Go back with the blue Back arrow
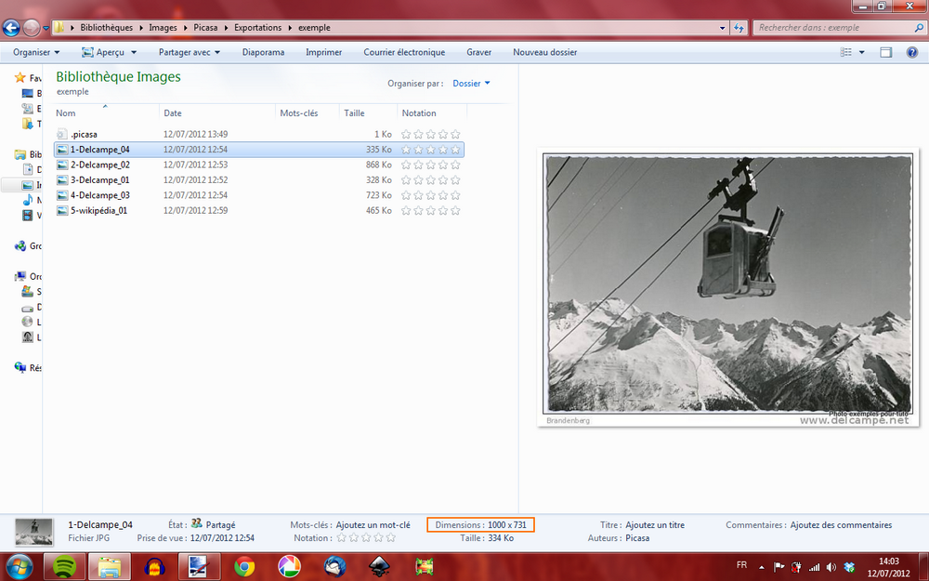Image resolution: width=929 pixels, height=581 pixels. (11, 27)
